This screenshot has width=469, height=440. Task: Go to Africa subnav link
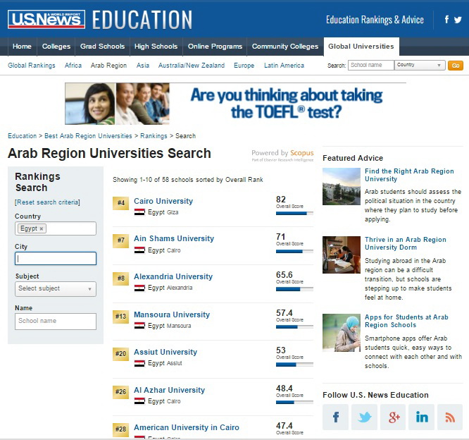click(73, 66)
